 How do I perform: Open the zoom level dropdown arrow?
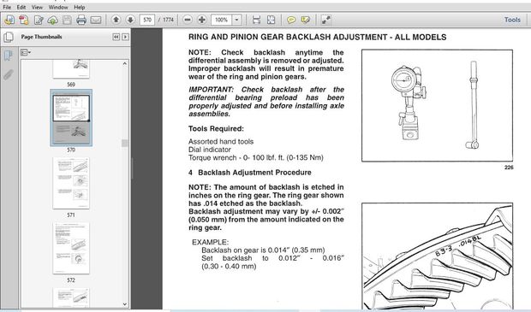pos(236,20)
